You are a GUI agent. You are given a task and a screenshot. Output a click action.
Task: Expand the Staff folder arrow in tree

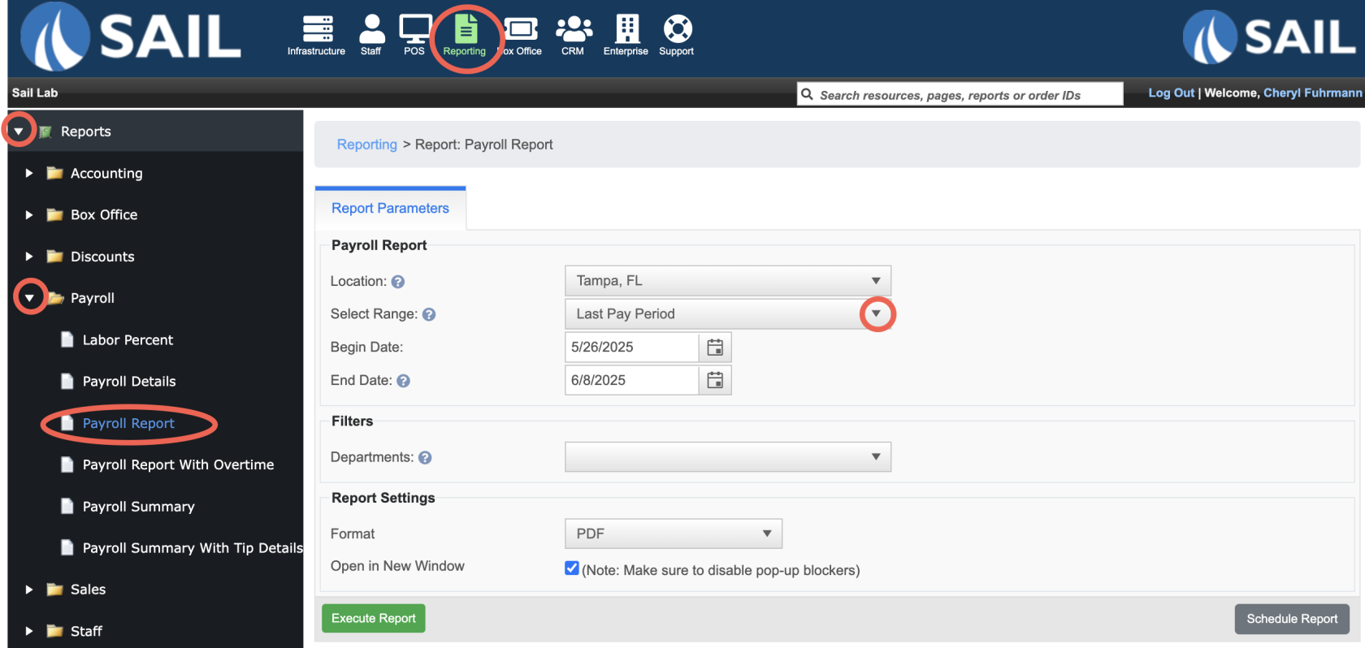[x=29, y=631]
